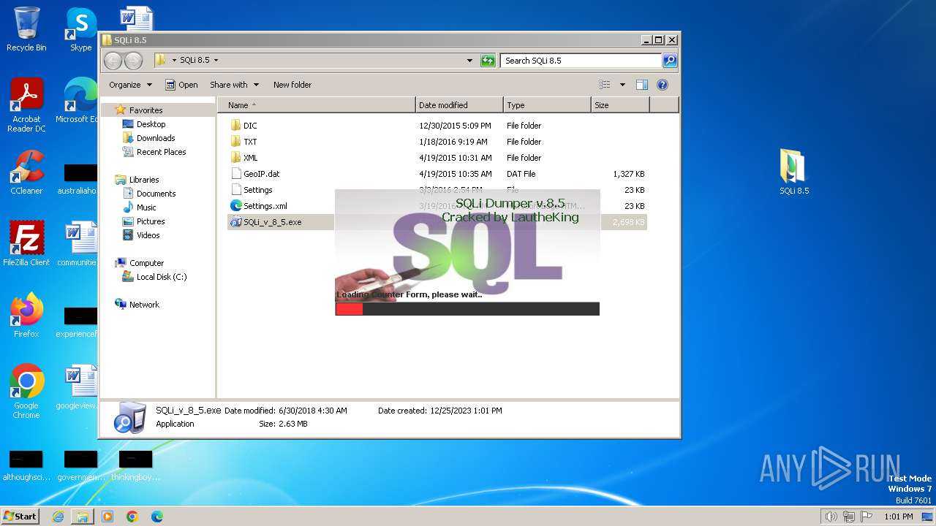The image size is (936, 526).
Task: Open the Videos library
Action: tap(148, 235)
